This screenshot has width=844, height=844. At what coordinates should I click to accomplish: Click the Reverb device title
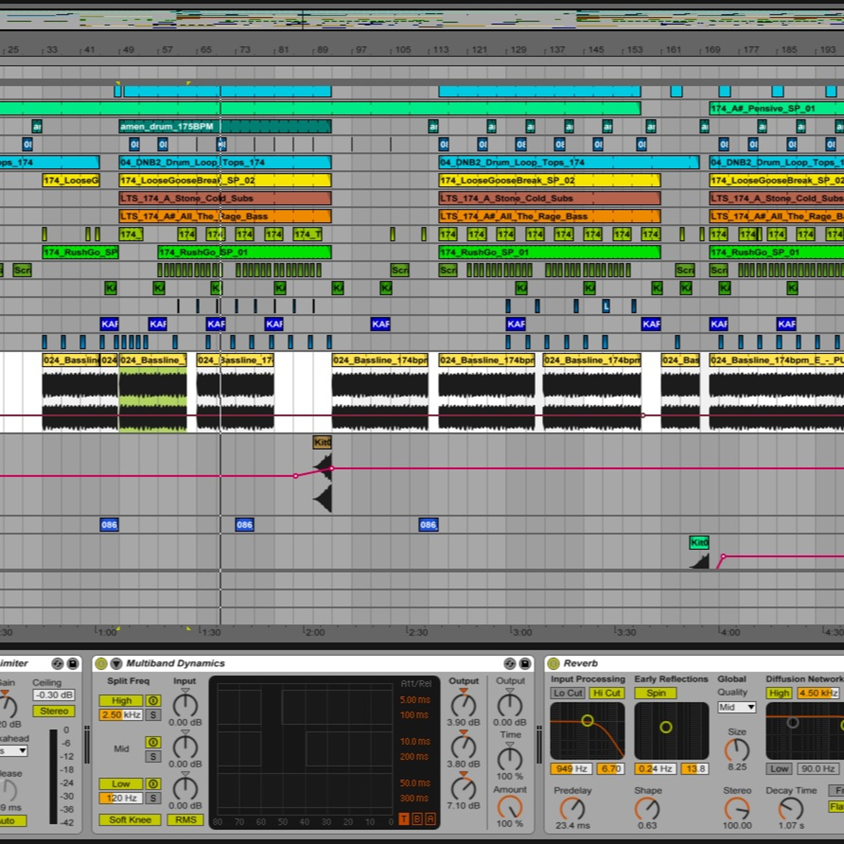tap(581, 664)
